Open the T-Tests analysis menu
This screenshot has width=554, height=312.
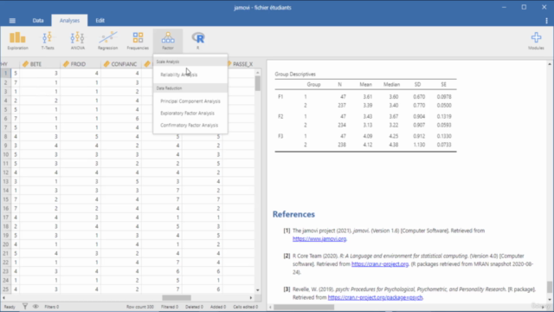tap(48, 41)
